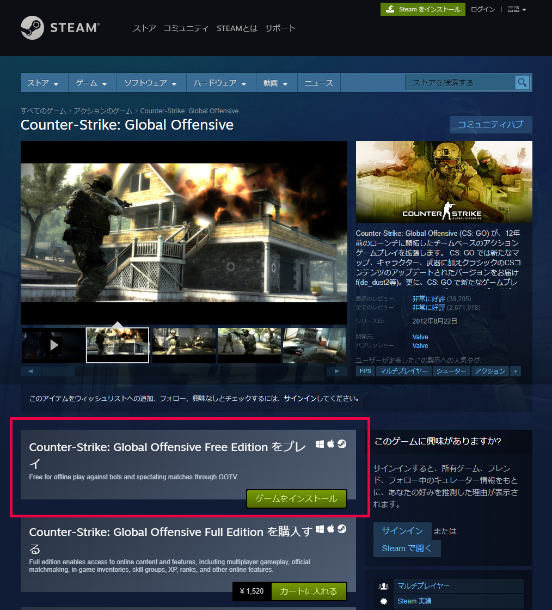Expand the ゲーム dropdown menu

tap(92, 83)
